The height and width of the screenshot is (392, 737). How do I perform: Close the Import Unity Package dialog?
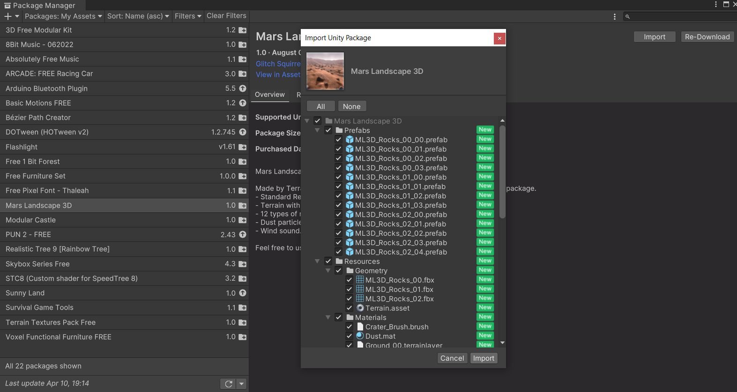[499, 38]
